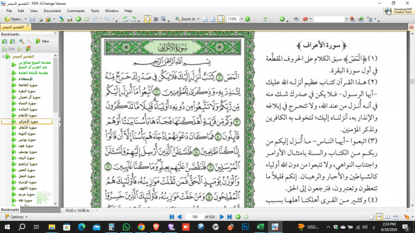Open the View menu
Image resolution: width=415 pixels, height=233 pixels.
pos(34,11)
